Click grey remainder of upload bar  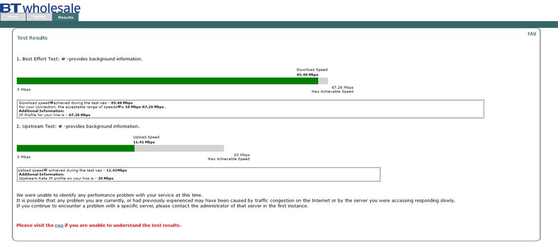(179, 148)
